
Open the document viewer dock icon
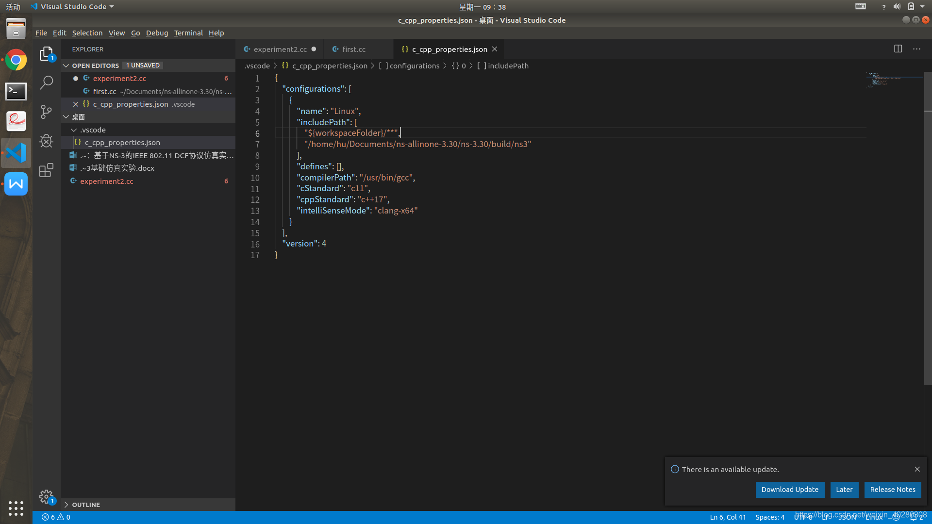(x=16, y=122)
